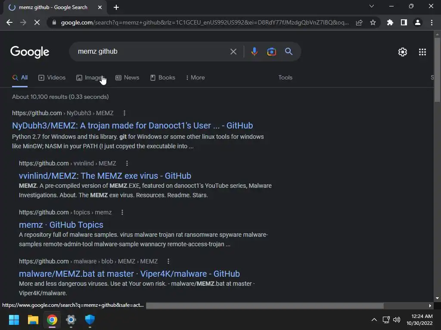
Task: Select the All results tab
Action: tap(20, 77)
